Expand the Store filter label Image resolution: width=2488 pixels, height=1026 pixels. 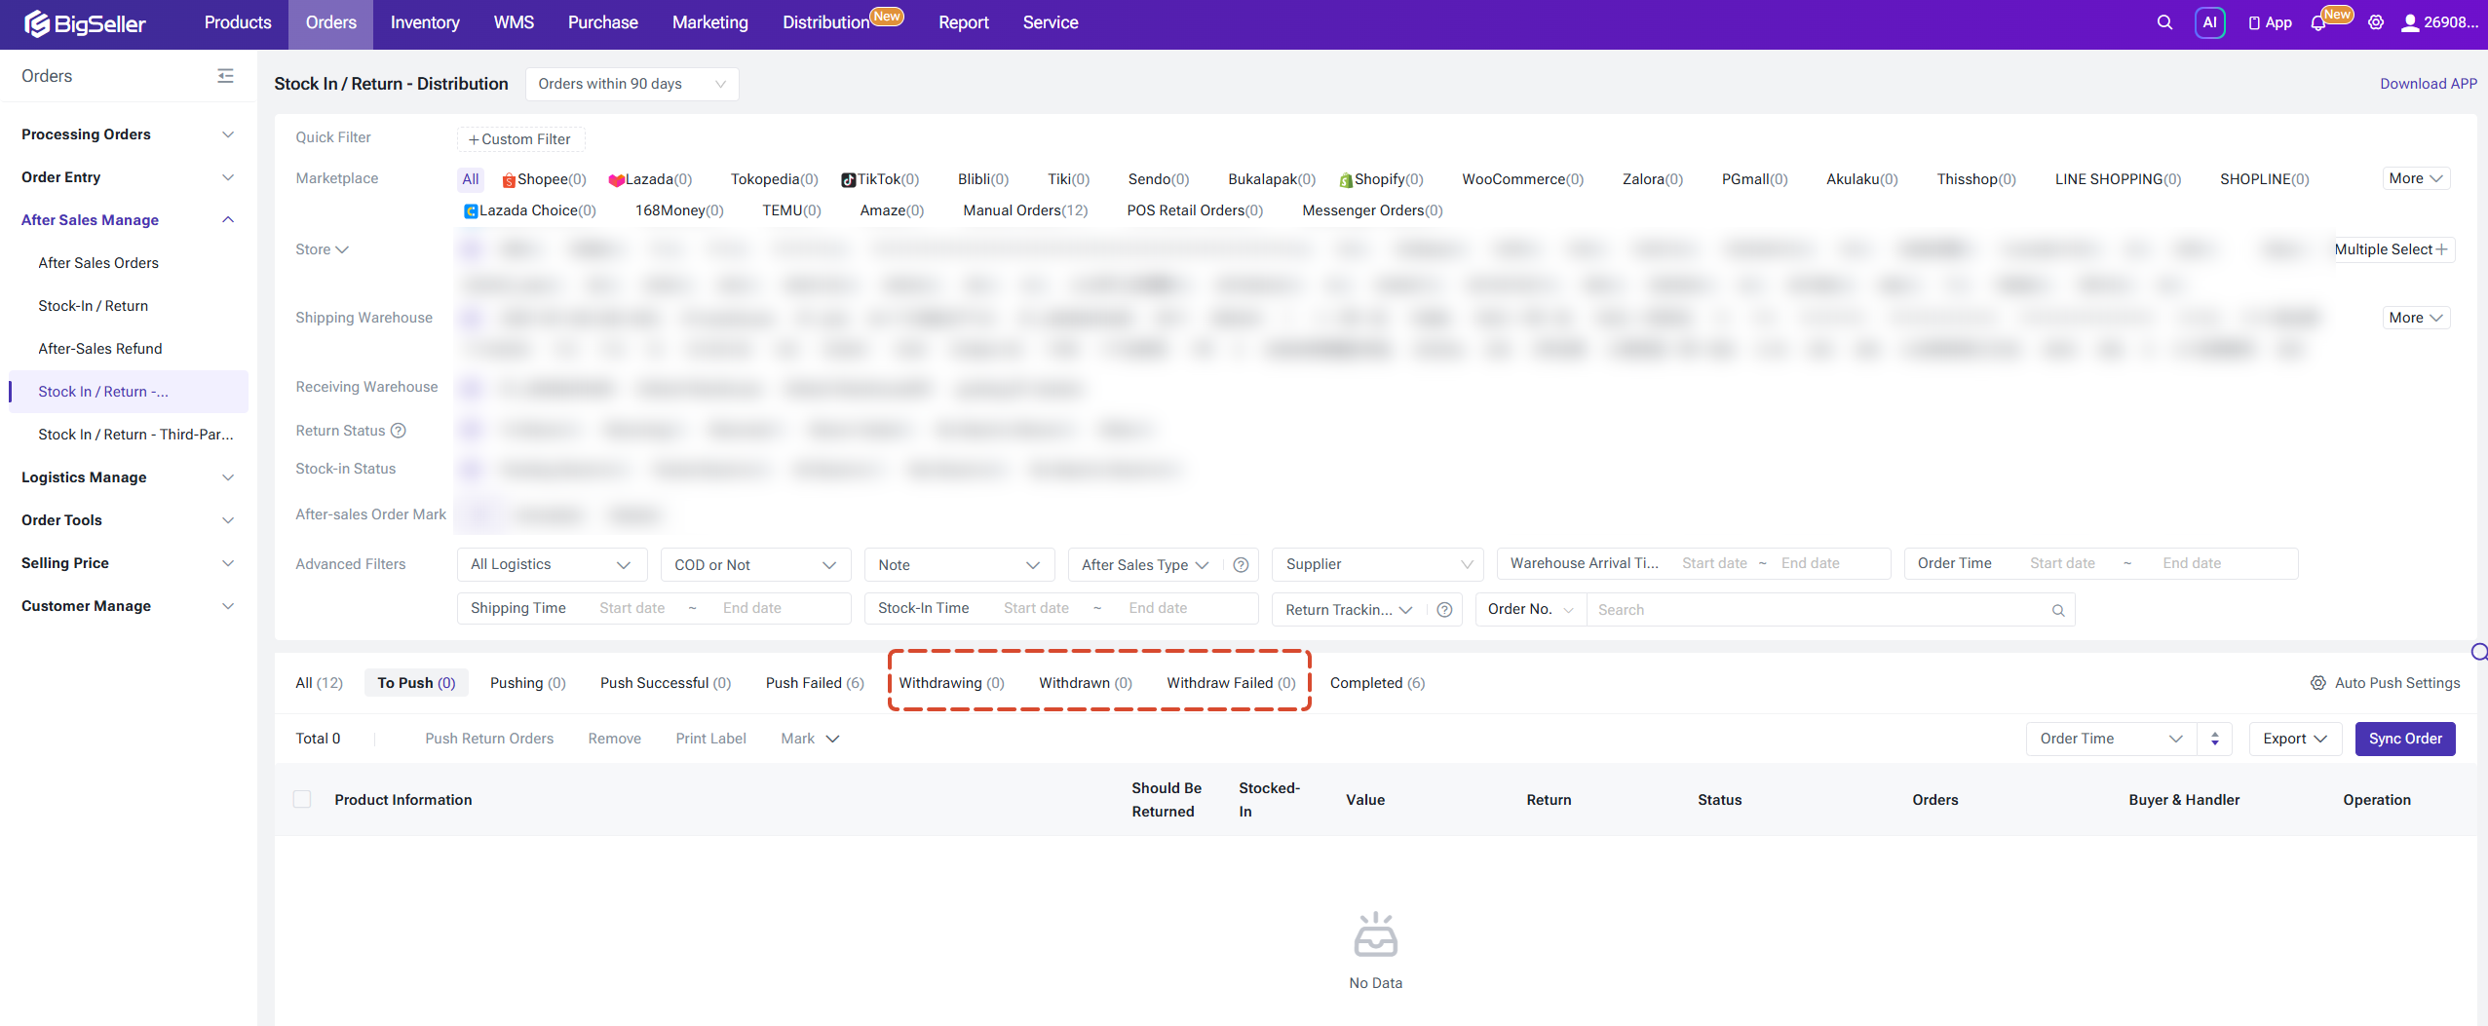[322, 249]
